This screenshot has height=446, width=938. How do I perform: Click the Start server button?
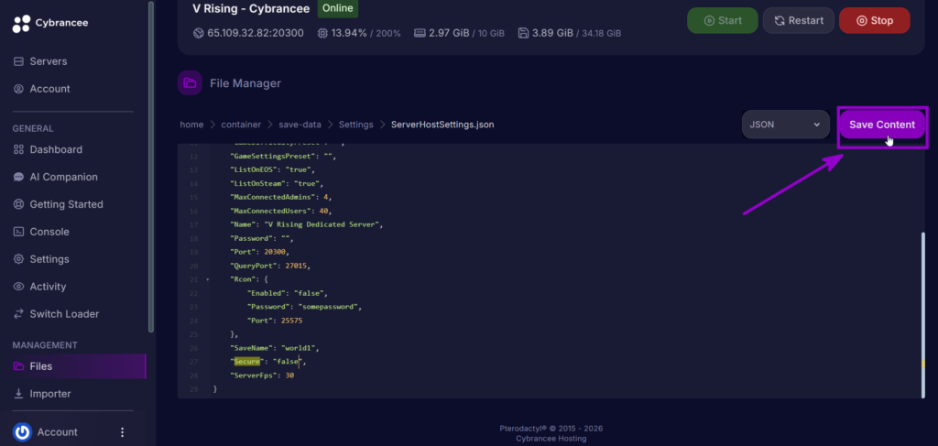722,20
